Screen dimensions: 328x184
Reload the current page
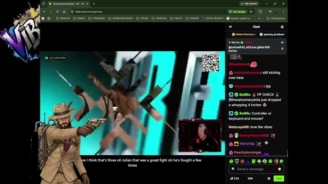click(x=57, y=11)
